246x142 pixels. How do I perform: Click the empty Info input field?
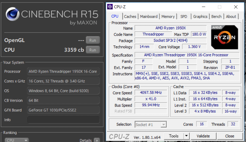[63, 120]
